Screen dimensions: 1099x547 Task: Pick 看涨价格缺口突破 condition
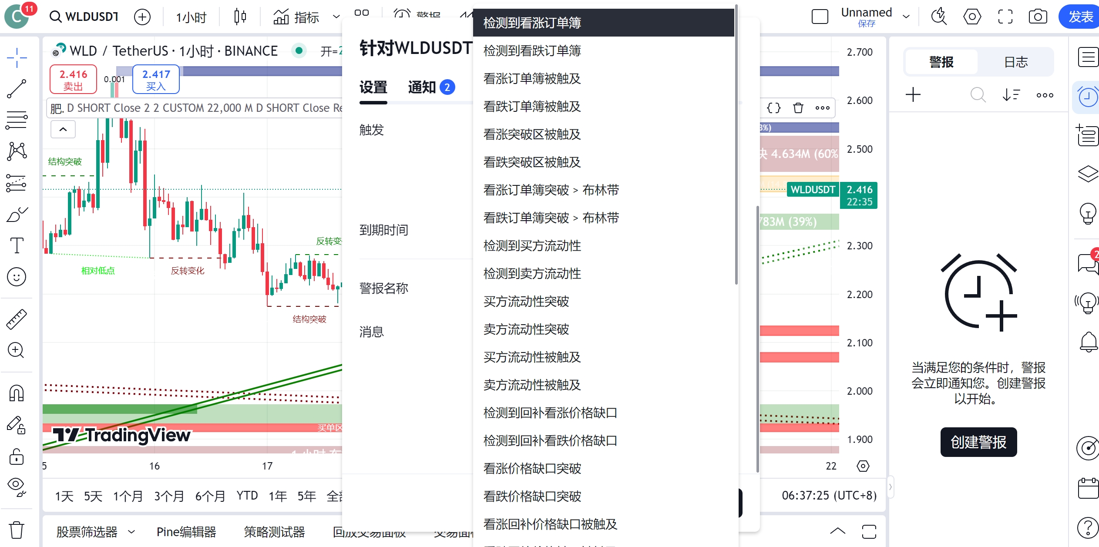603,468
